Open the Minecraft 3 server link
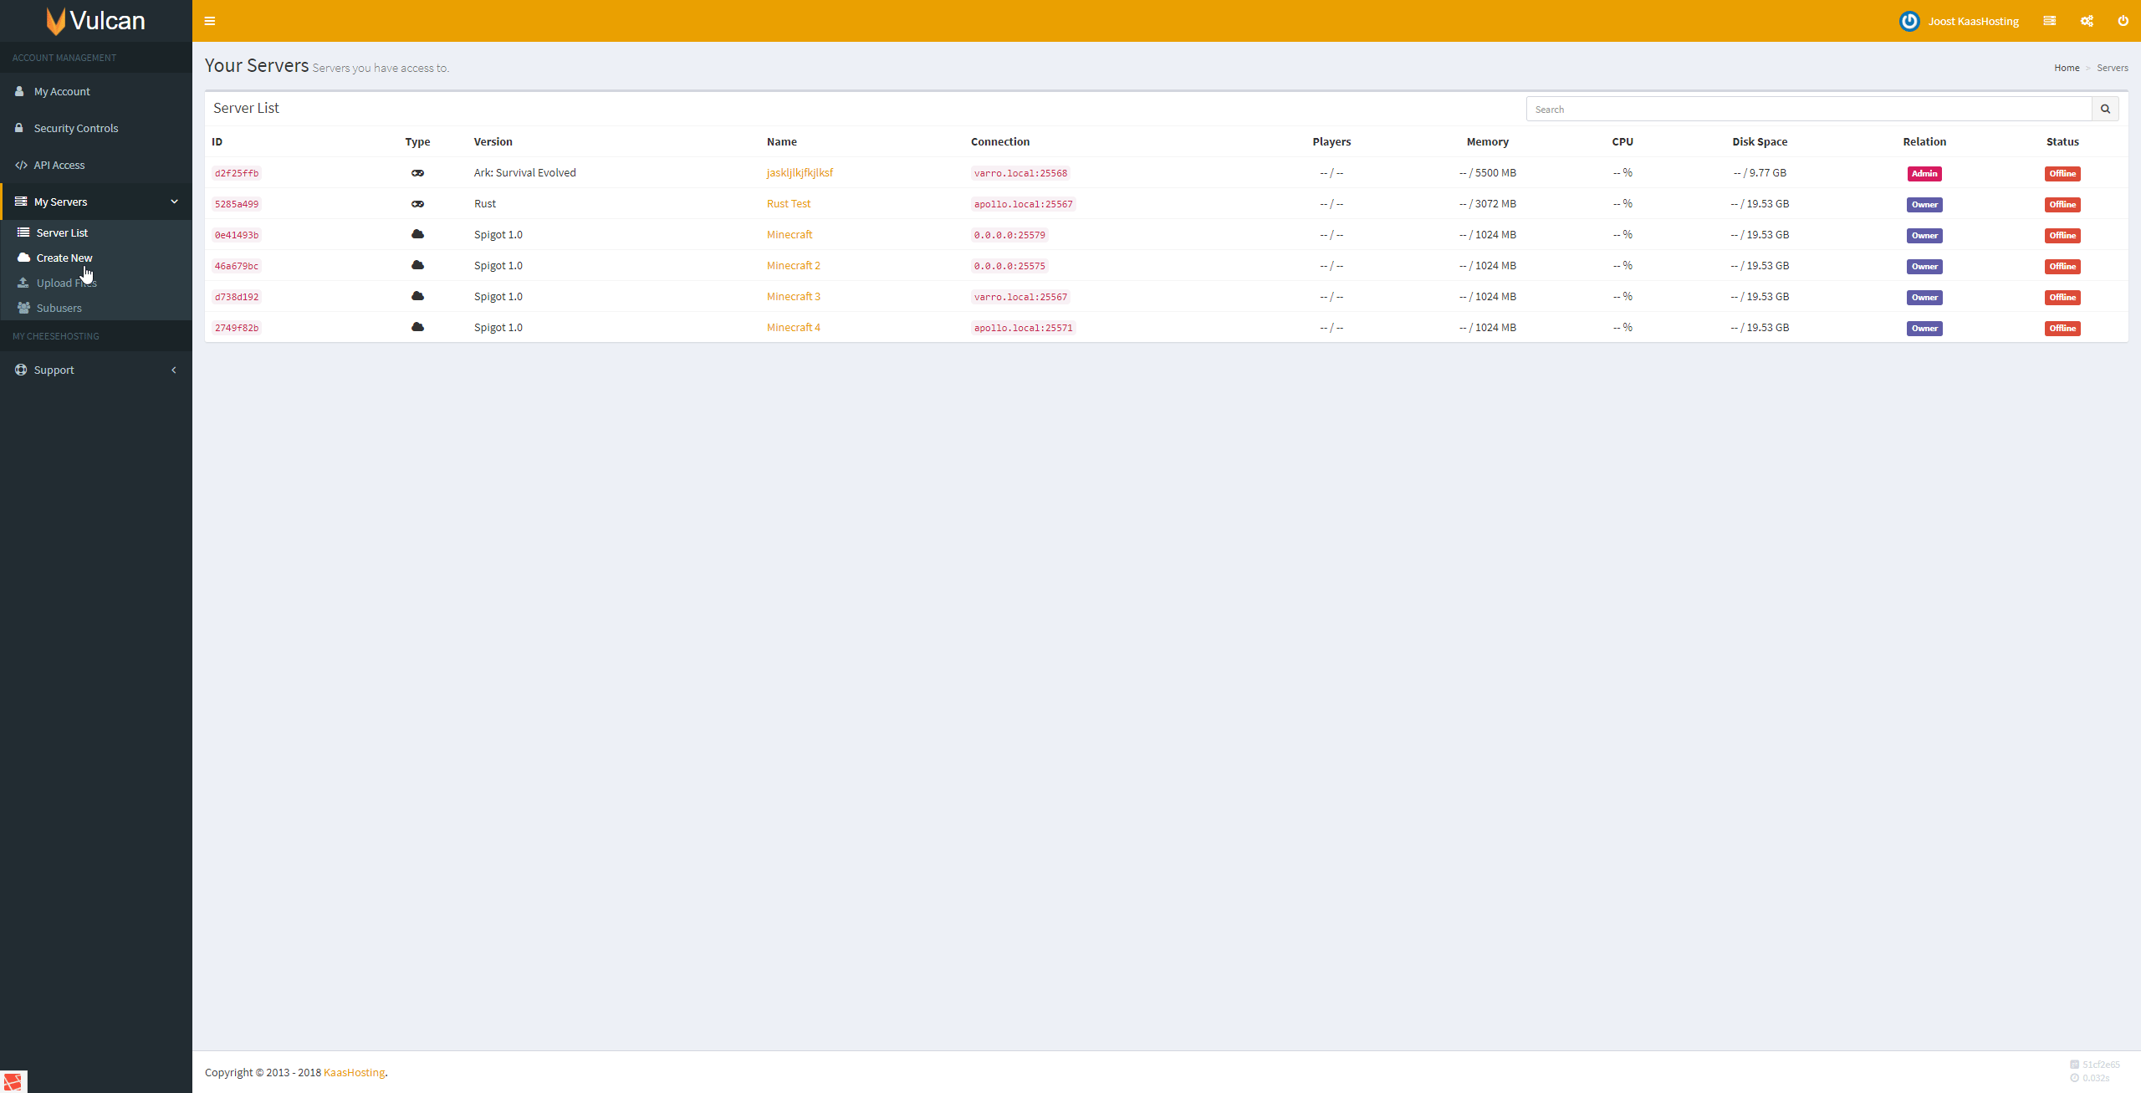 click(x=793, y=297)
